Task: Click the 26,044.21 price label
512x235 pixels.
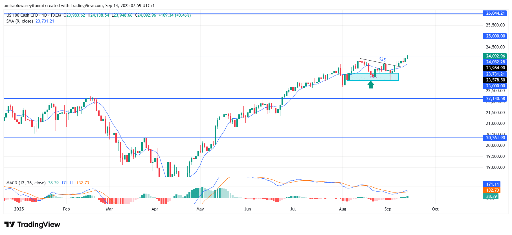Action: [495, 13]
